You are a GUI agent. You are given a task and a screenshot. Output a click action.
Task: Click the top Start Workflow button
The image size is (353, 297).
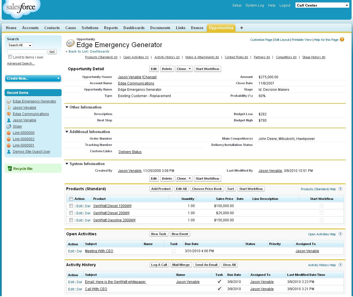[207, 69]
